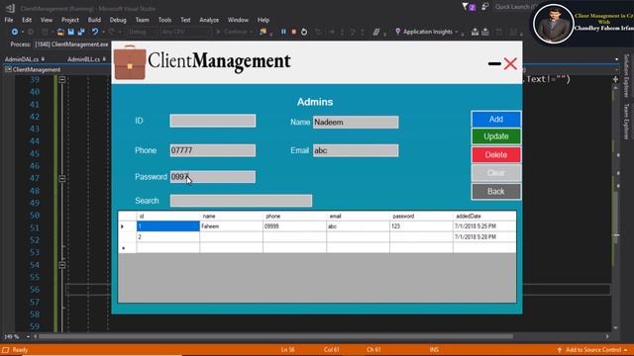Click the Application Insights lightbulb icon
The width and height of the screenshot is (634, 356).
pos(398,32)
